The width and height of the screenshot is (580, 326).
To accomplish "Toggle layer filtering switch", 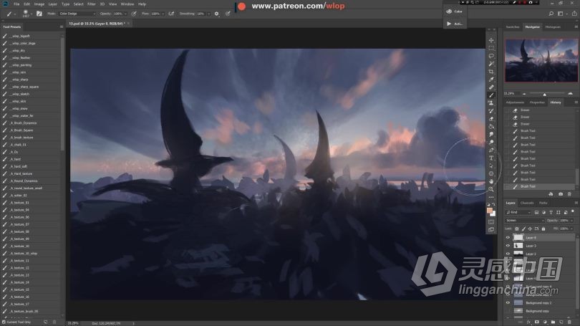I will tap(573, 212).
